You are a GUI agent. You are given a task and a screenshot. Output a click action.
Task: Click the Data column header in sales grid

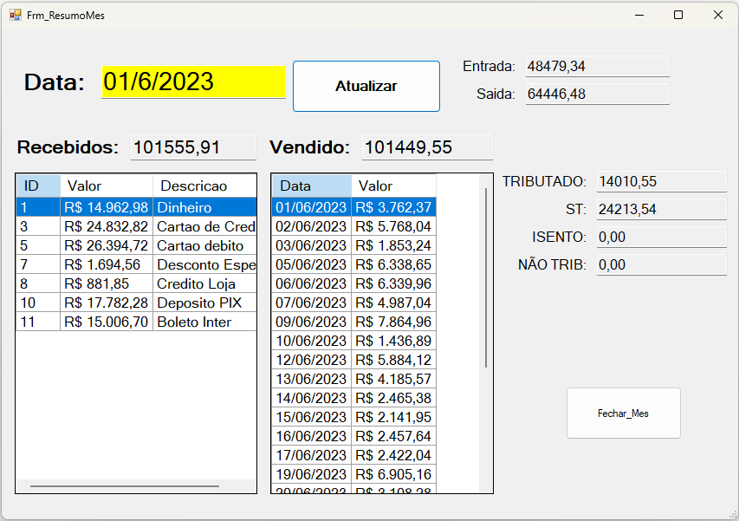(311, 186)
